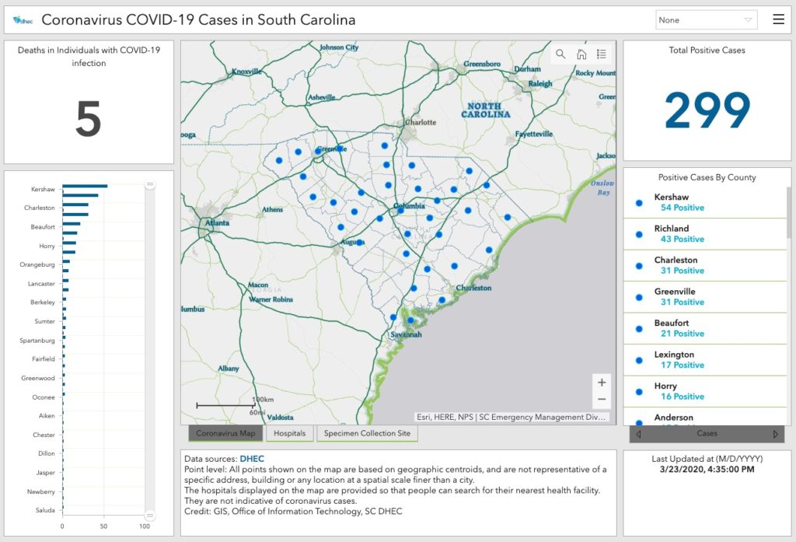Open the hamburger menu icon
Screen dimensions: 796x542
click(778, 19)
